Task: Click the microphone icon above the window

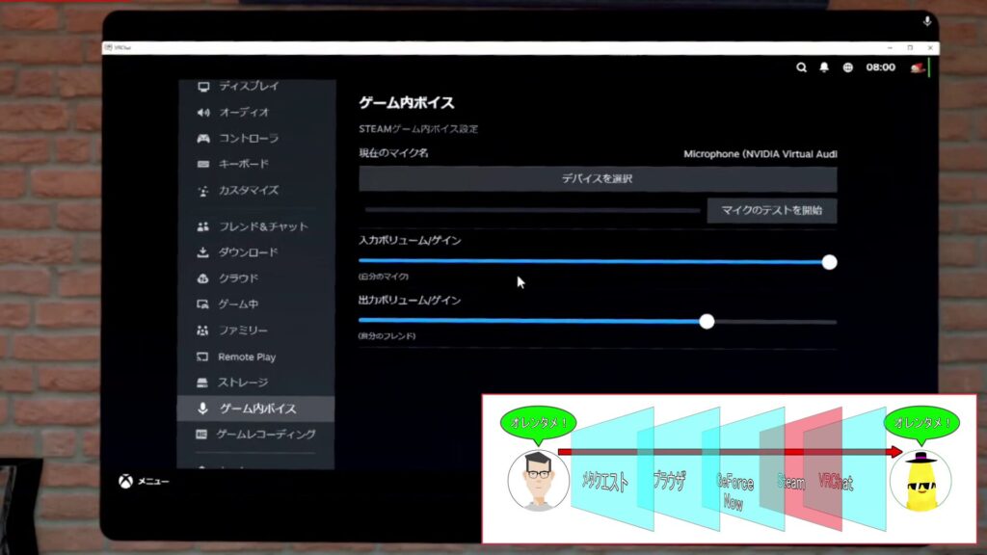Action: [x=927, y=21]
